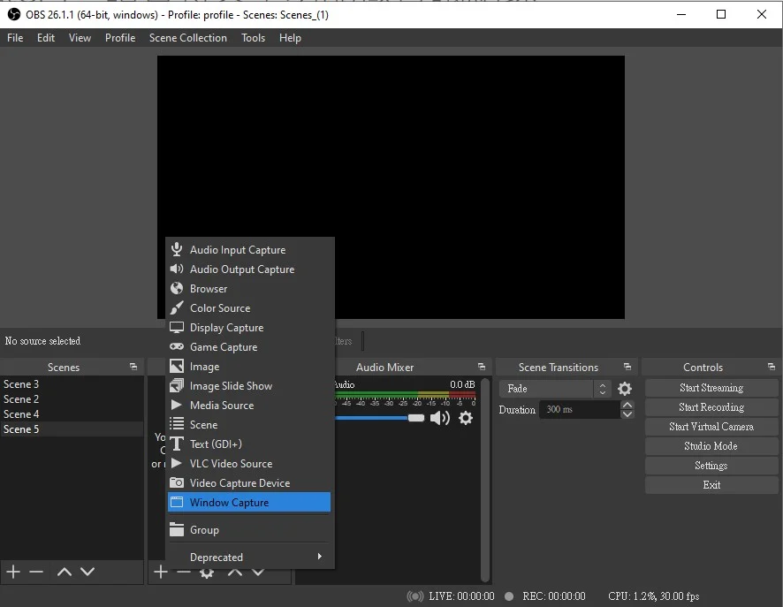Open audio mixer gear settings

point(466,418)
